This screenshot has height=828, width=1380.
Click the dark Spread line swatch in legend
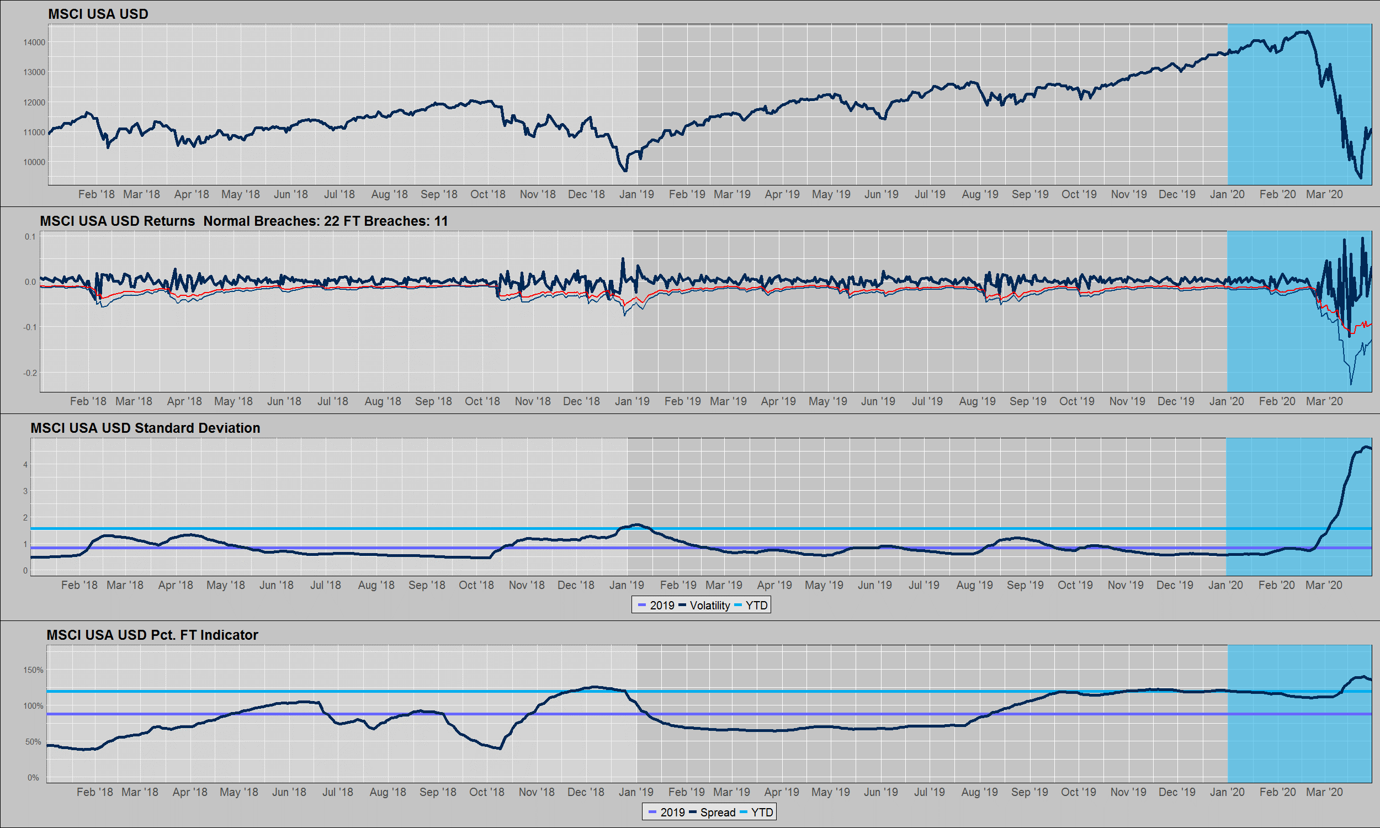pyautogui.click(x=693, y=813)
